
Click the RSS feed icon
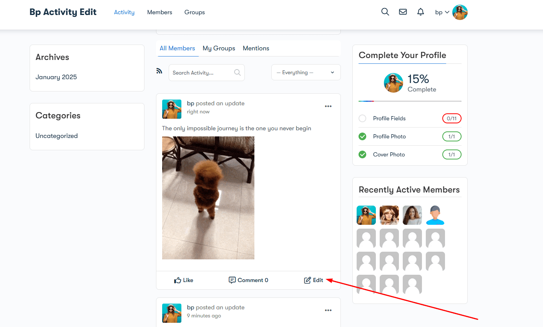pyautogui.click(x=159, y=71)
